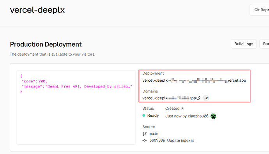This screenshot has height=154, width=269.
Task: Open xiaozhou26 avatar image
Action: coord(213,116)
